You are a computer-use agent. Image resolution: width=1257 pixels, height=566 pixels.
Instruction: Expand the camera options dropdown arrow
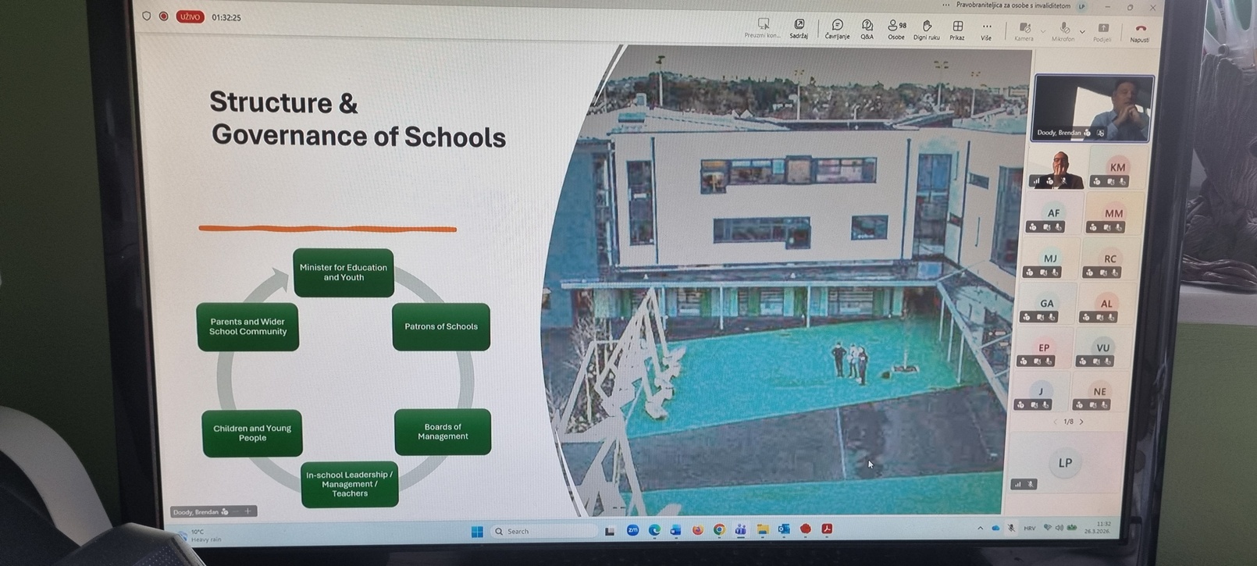[x=1043, y=32]
